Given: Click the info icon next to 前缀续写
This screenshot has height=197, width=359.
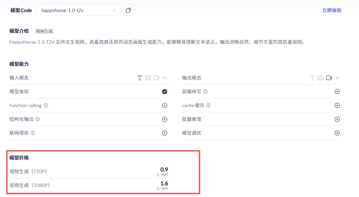Looking at the screenshot, I should pos(206,92).
